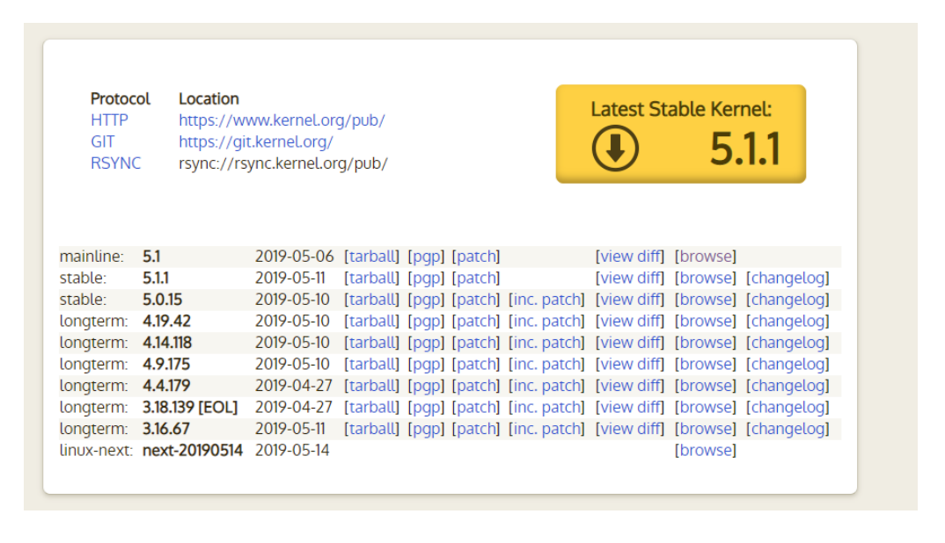Viewport: 945px width, 543px height.
Task: Click the download arrow icon in yellow banner
Action: (615, 148)
